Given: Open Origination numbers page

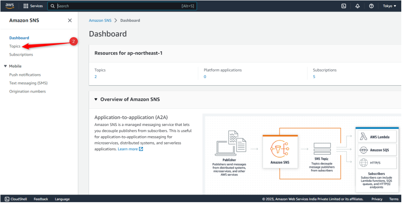Looking at the screenshot, I should 27,92.
